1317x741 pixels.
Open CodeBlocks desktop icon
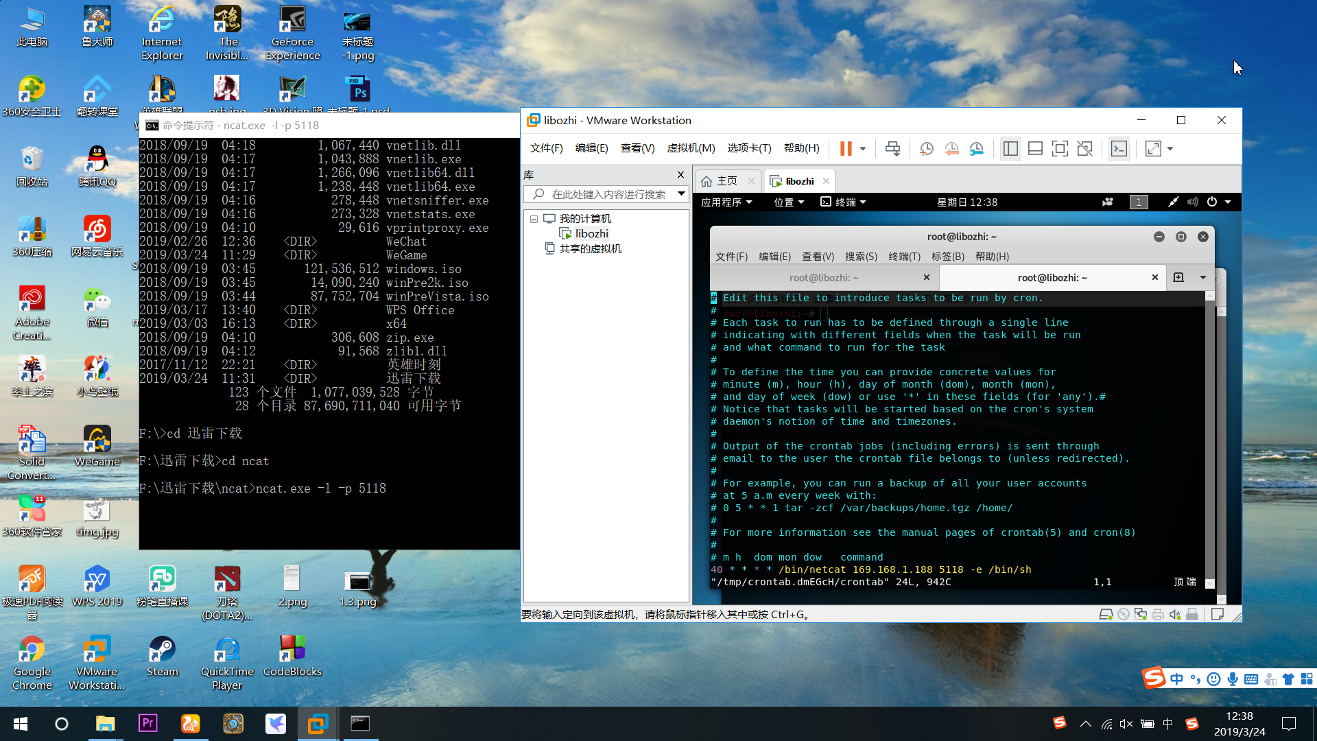pos(292,657)
